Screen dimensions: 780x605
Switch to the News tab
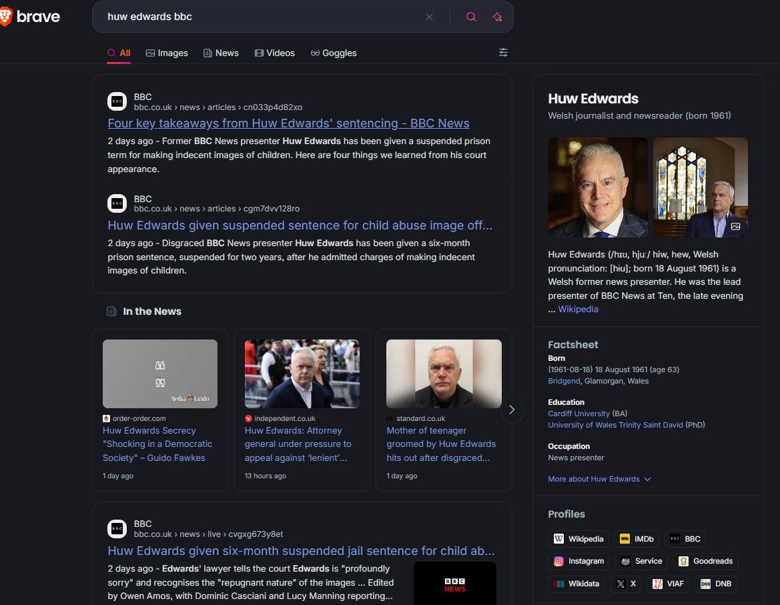click(x=221, y=53)
